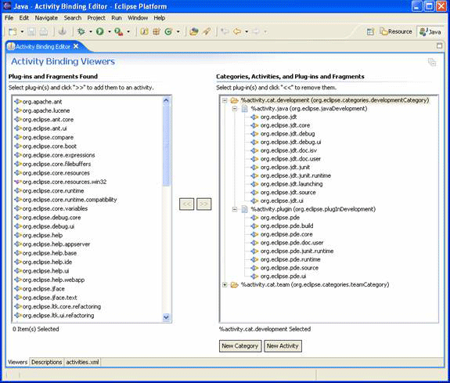Switch to the activities.xml tab

tap(82, 362)
